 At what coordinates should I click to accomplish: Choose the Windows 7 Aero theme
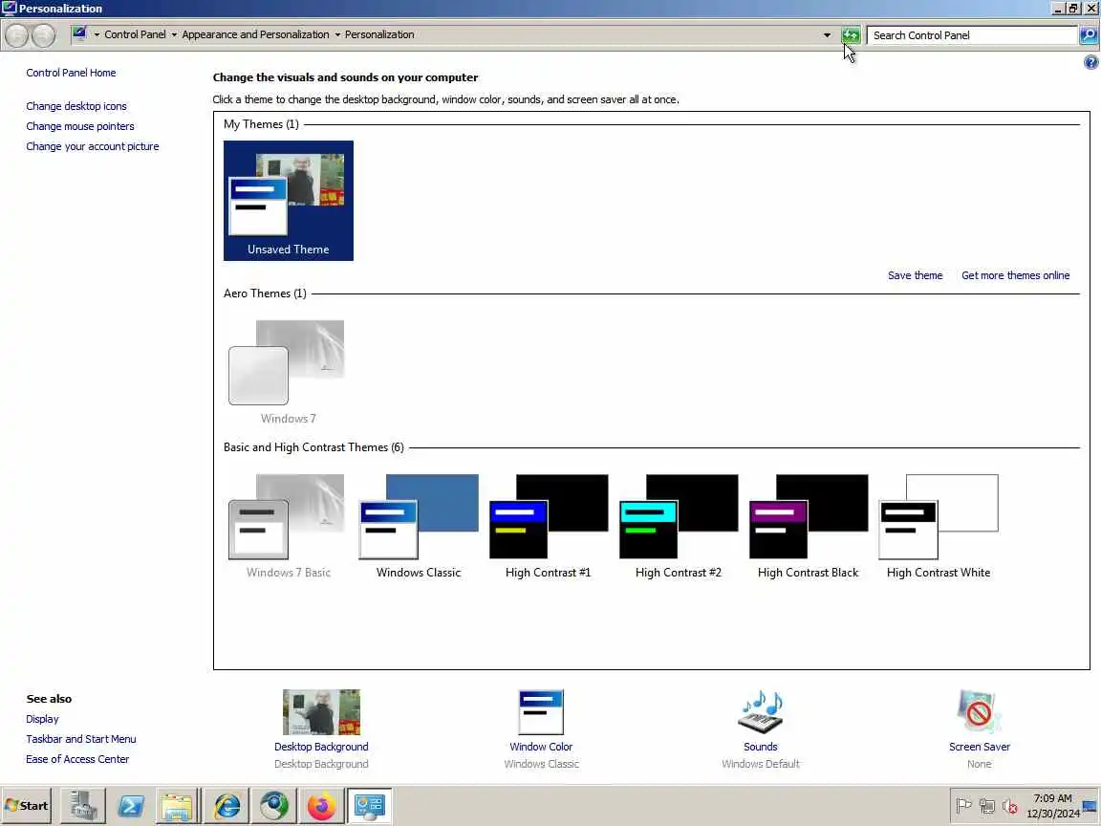coord(288,372)
